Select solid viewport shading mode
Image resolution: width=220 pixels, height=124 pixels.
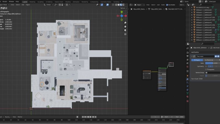[118, 5]
